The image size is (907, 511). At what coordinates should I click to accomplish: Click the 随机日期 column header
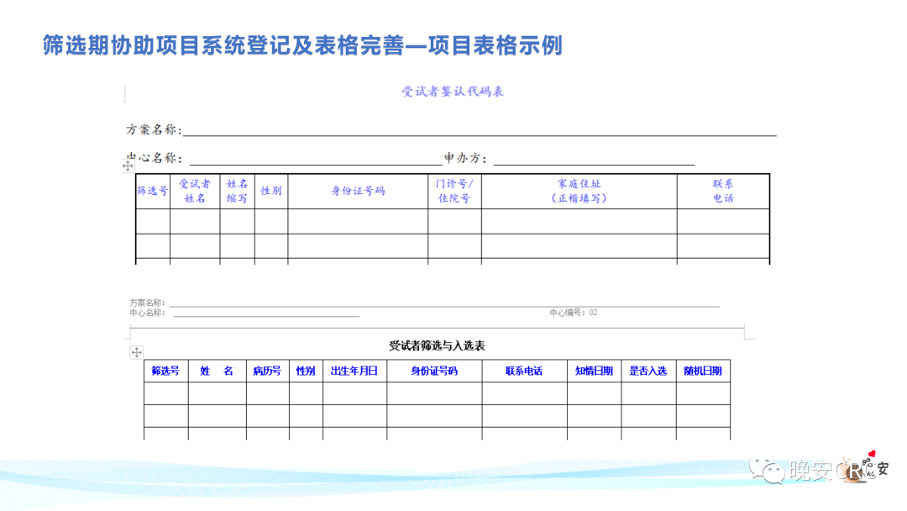tap(703, 371)
